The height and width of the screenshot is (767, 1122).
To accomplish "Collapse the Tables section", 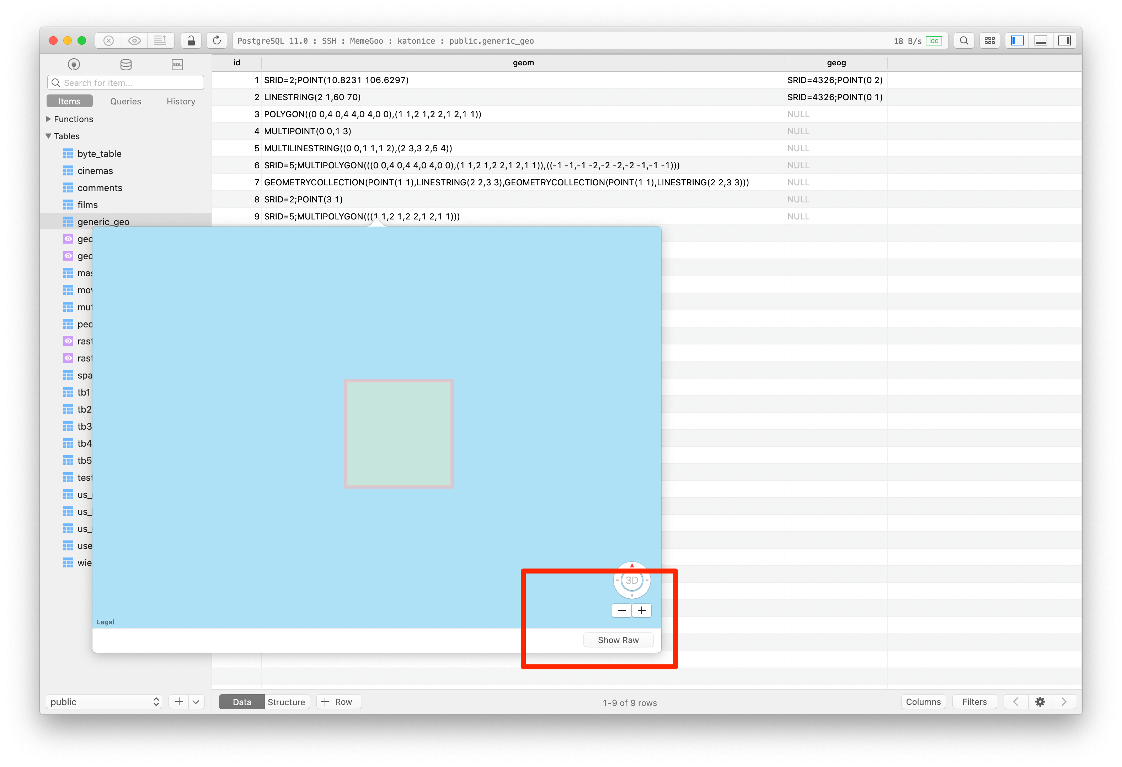I will 48,136.
